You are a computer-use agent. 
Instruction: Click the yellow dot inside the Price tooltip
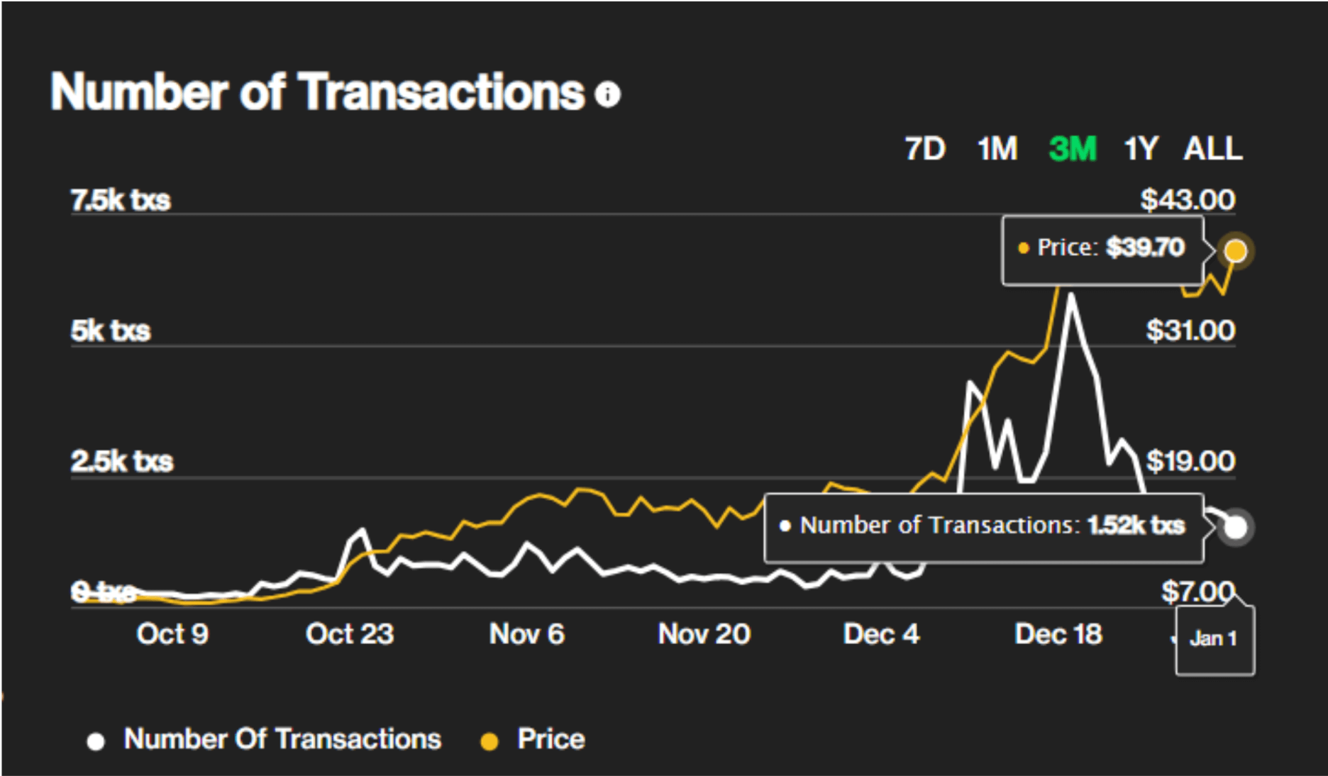[x=1022, y=248]
